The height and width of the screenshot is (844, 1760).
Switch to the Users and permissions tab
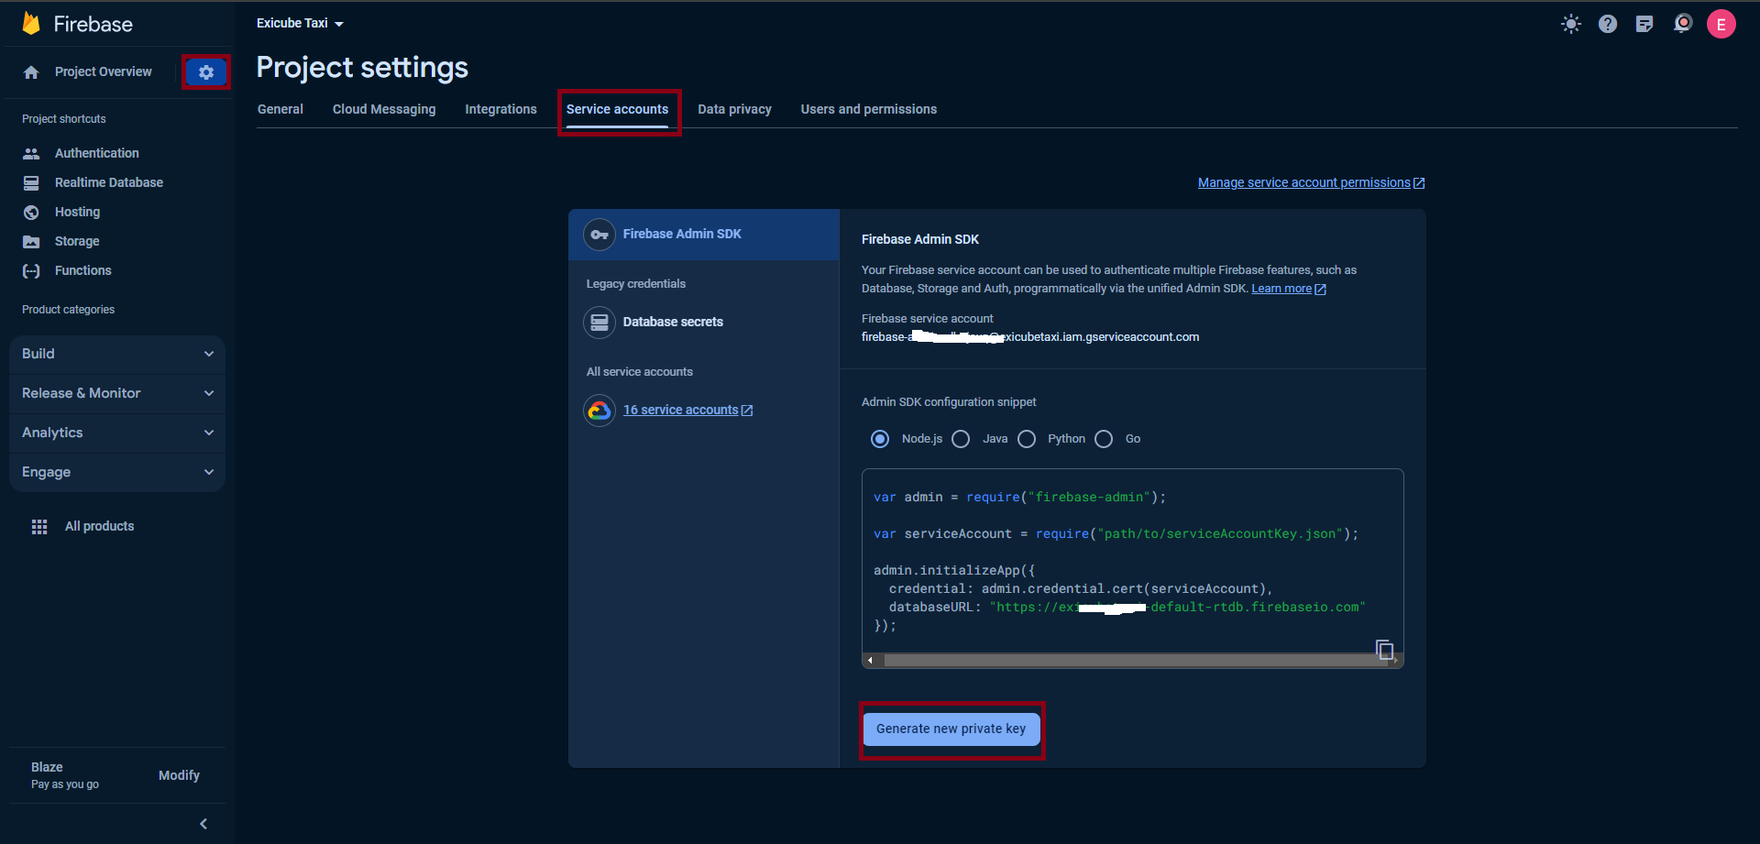[868, 109]
